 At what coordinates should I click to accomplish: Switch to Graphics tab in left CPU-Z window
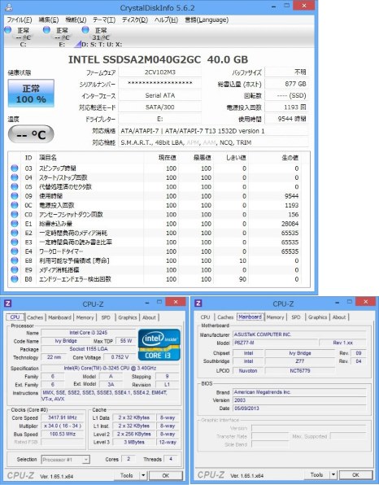pyautogui.click(x=128, y=317)
